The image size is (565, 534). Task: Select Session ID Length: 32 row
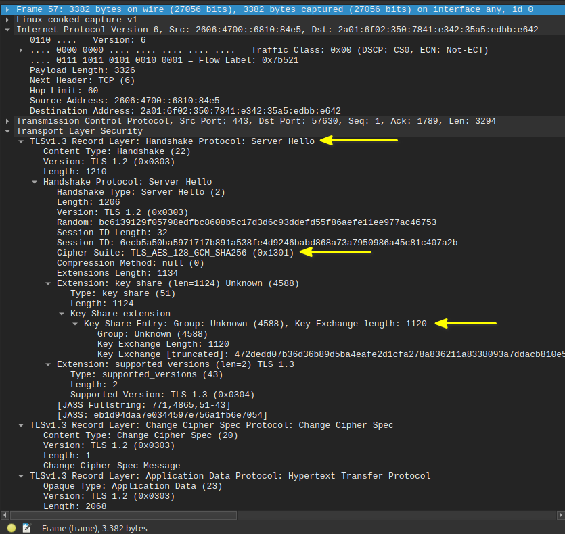(x=112, y=233)
